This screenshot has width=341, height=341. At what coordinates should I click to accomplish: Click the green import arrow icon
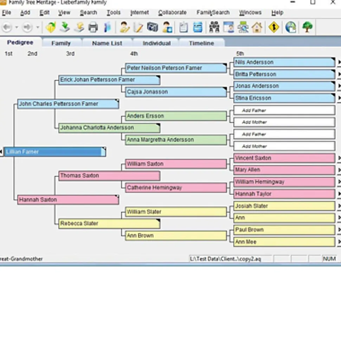click(x=65, y=27)
